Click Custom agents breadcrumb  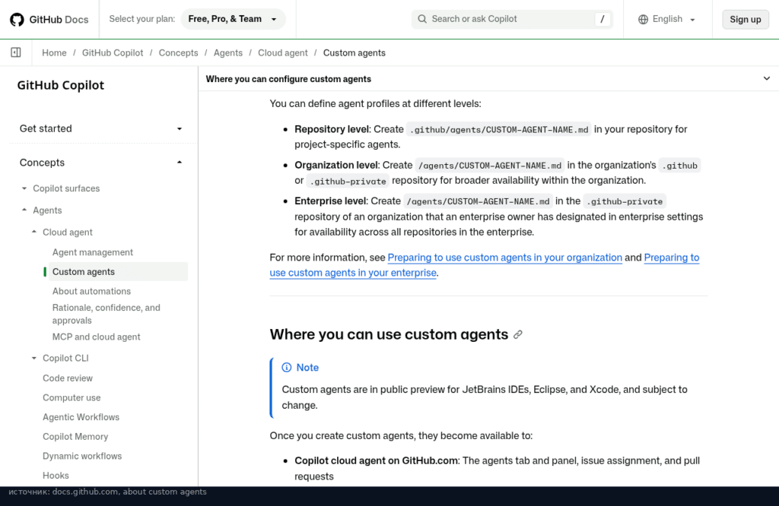(355, 52)
